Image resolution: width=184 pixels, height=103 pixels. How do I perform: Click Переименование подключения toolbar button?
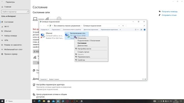pyautogui.click(x=109, y=30)
